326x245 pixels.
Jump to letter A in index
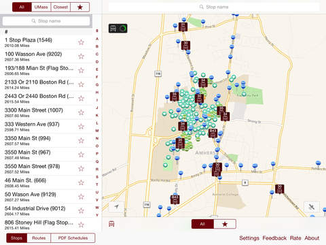[97, 39]
